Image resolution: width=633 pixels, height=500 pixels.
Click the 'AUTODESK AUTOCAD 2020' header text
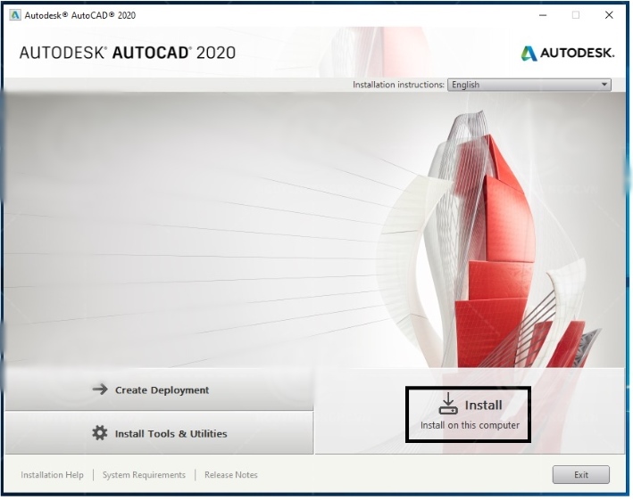tap(128, 53)
